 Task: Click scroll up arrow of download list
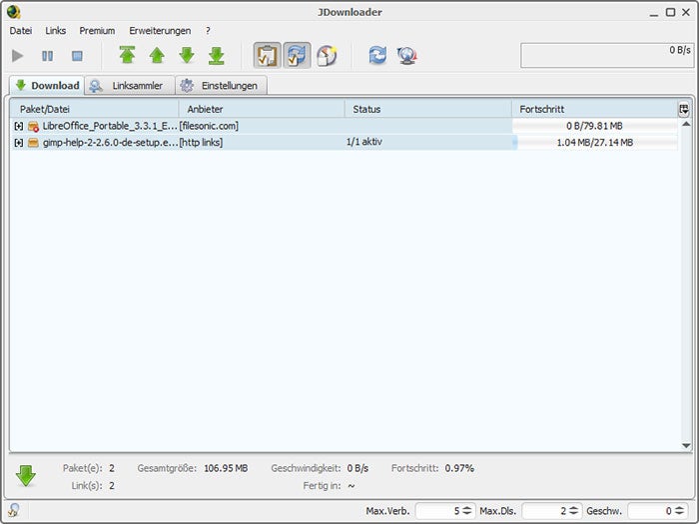click(687, 124)
